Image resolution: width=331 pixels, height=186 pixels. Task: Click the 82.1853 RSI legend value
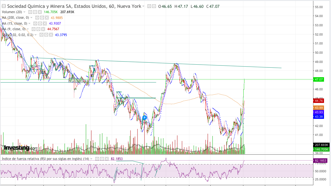[116, 159]
